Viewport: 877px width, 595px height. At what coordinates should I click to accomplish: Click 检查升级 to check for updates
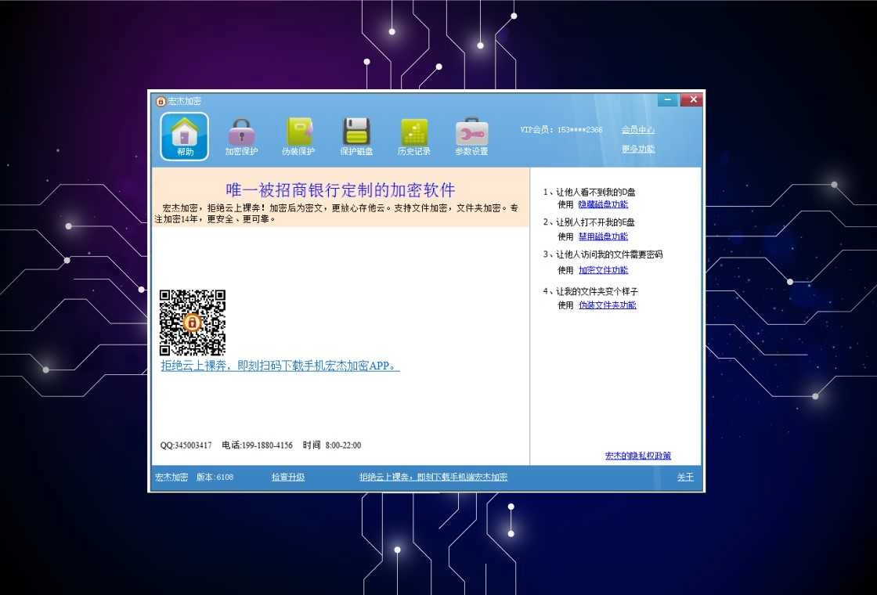[x=288, y=476]
